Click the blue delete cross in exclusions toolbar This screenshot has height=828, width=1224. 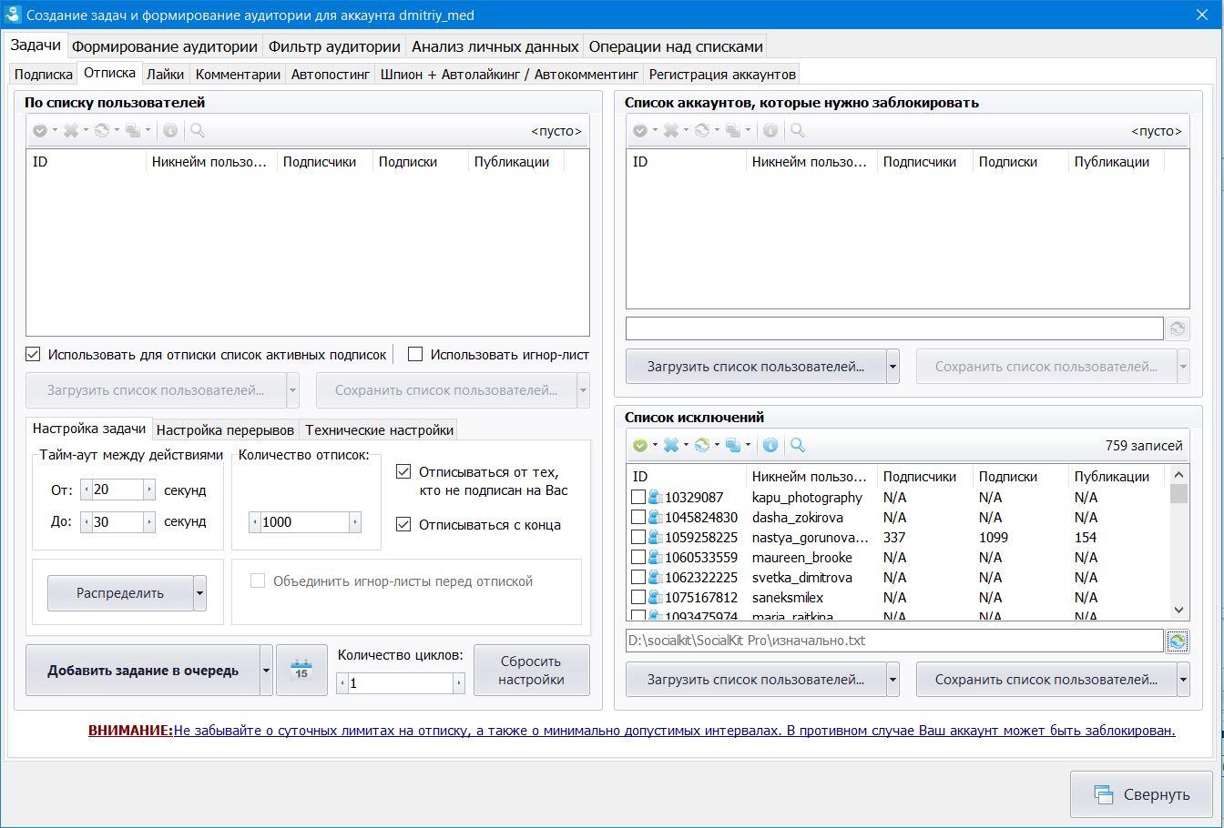(x=671, y=445)
